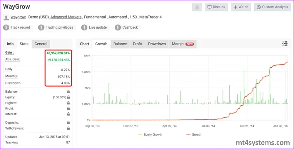Click the Balance lock icon

pyautogui.click(x=69, y=92)
